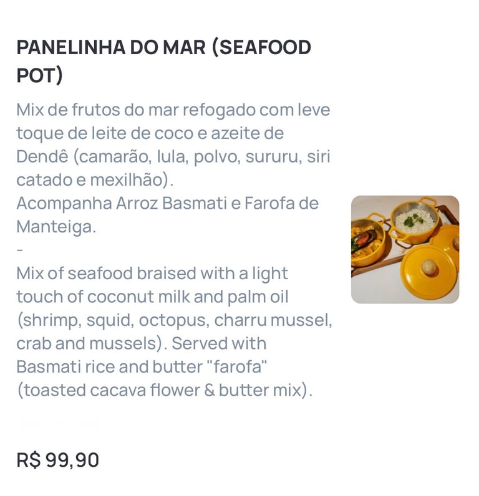479x496 pixels.
Task: Click the R$ 99,90 price
Action: (57, 460)
